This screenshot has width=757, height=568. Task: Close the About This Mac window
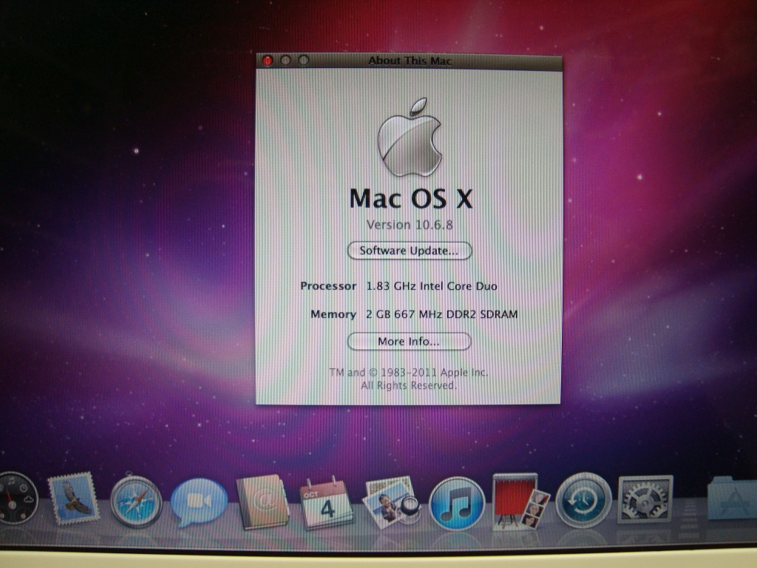(268, 60)
